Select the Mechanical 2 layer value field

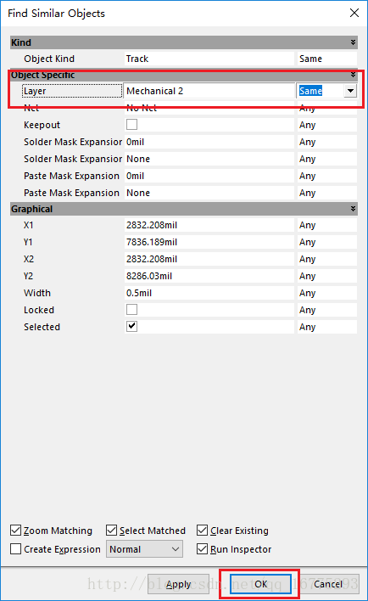[x=209, y=91]
